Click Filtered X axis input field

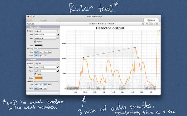45,67
